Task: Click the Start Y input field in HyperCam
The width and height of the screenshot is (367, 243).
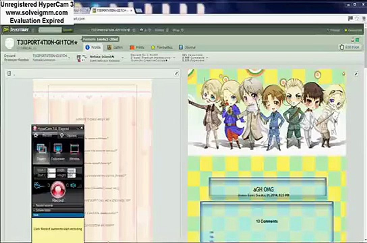Action: click(52, 175)
